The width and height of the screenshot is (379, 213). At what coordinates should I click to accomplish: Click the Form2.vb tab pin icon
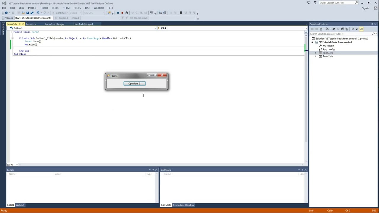click(20, 24)
